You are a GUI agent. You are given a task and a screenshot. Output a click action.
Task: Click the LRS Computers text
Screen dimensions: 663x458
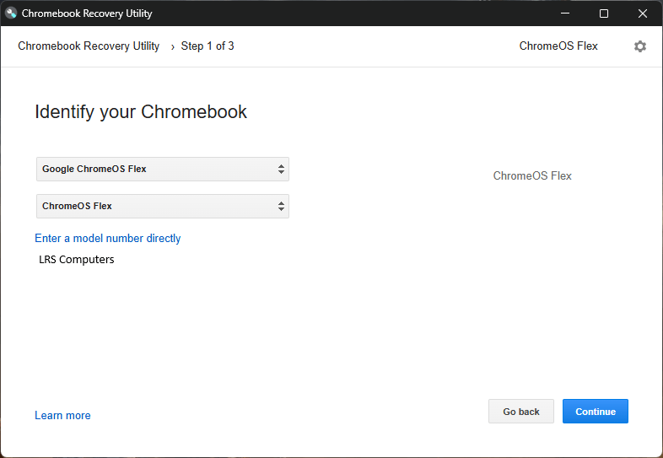coord(77,260)
